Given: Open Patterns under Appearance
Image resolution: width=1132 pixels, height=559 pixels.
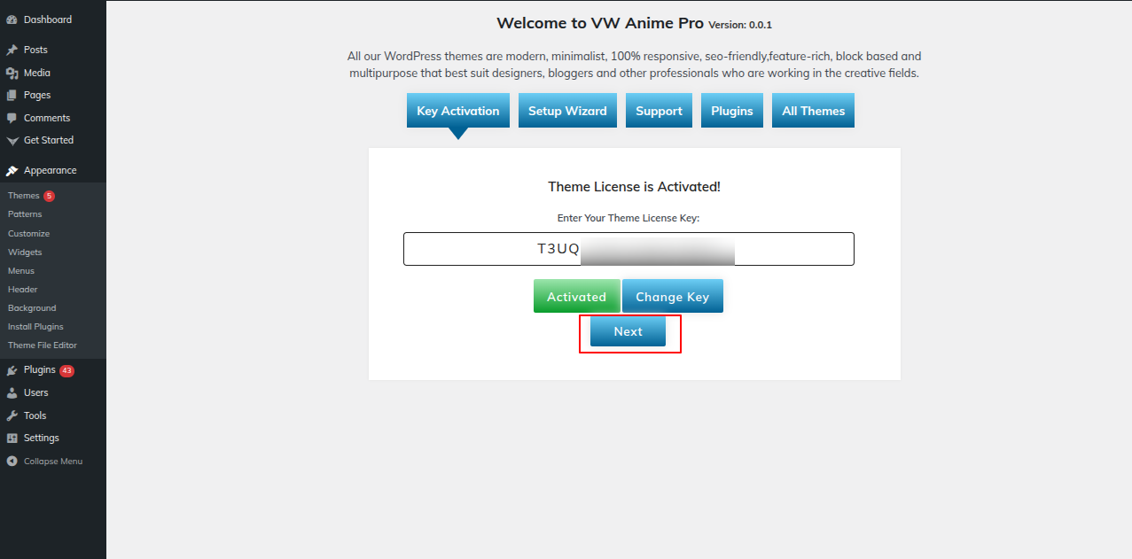Looking at the screenshot, I should click(25, 214).
